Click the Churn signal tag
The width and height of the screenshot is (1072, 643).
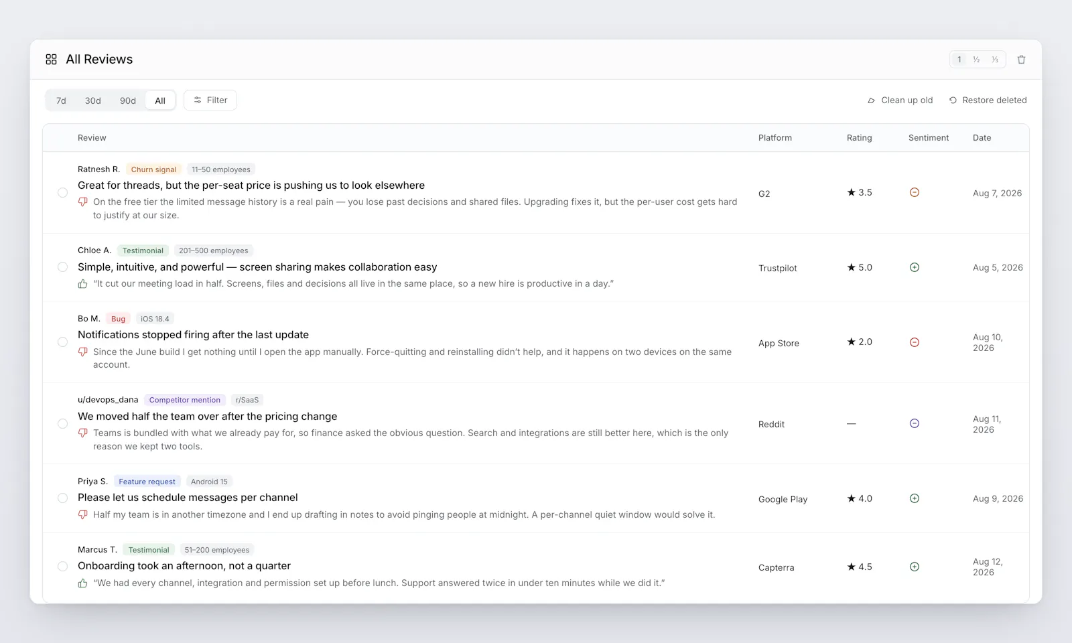153,169
